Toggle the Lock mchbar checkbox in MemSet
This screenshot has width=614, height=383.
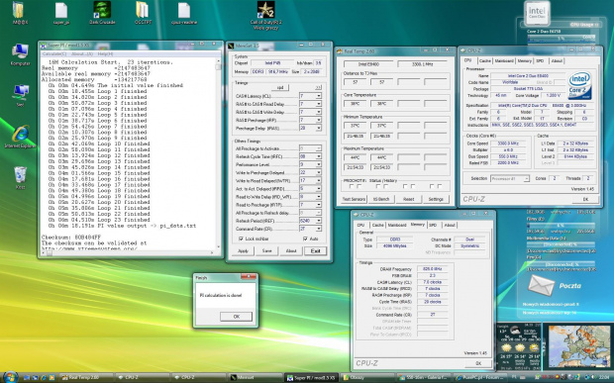pos(241,239)
